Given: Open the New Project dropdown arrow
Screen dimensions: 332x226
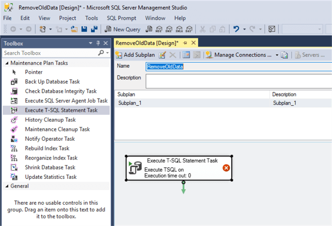Looking at the screenshot, I should 50,29.
